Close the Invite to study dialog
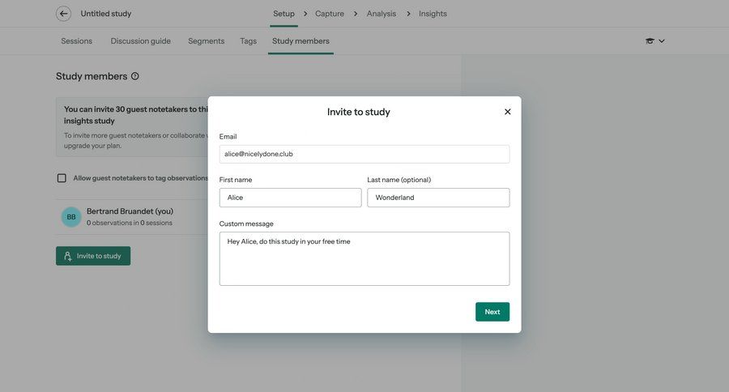 tap(507, 112)
